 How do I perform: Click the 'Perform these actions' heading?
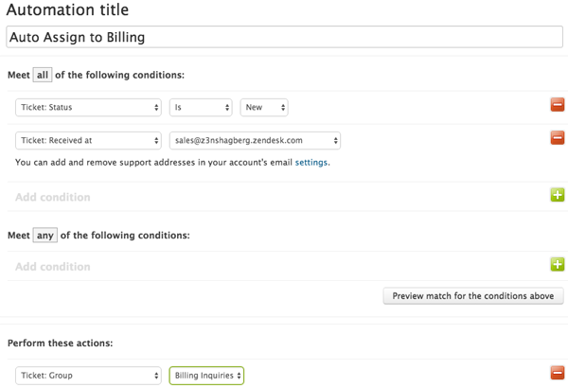(61, 343)
